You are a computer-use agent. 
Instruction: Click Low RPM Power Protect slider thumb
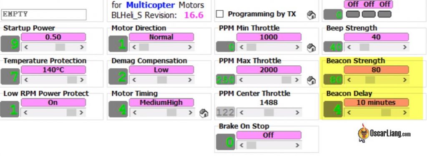[x=72, y=112]
